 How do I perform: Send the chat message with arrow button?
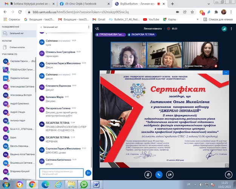coord(88,173)
